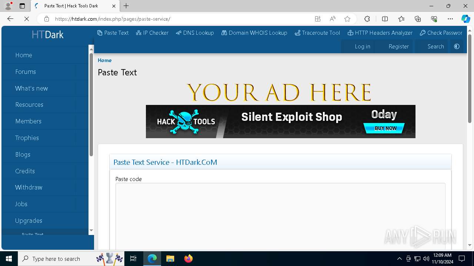Open the Traceroute Tool link
This screenshot has width=474, height=266.
pos(317,33)
